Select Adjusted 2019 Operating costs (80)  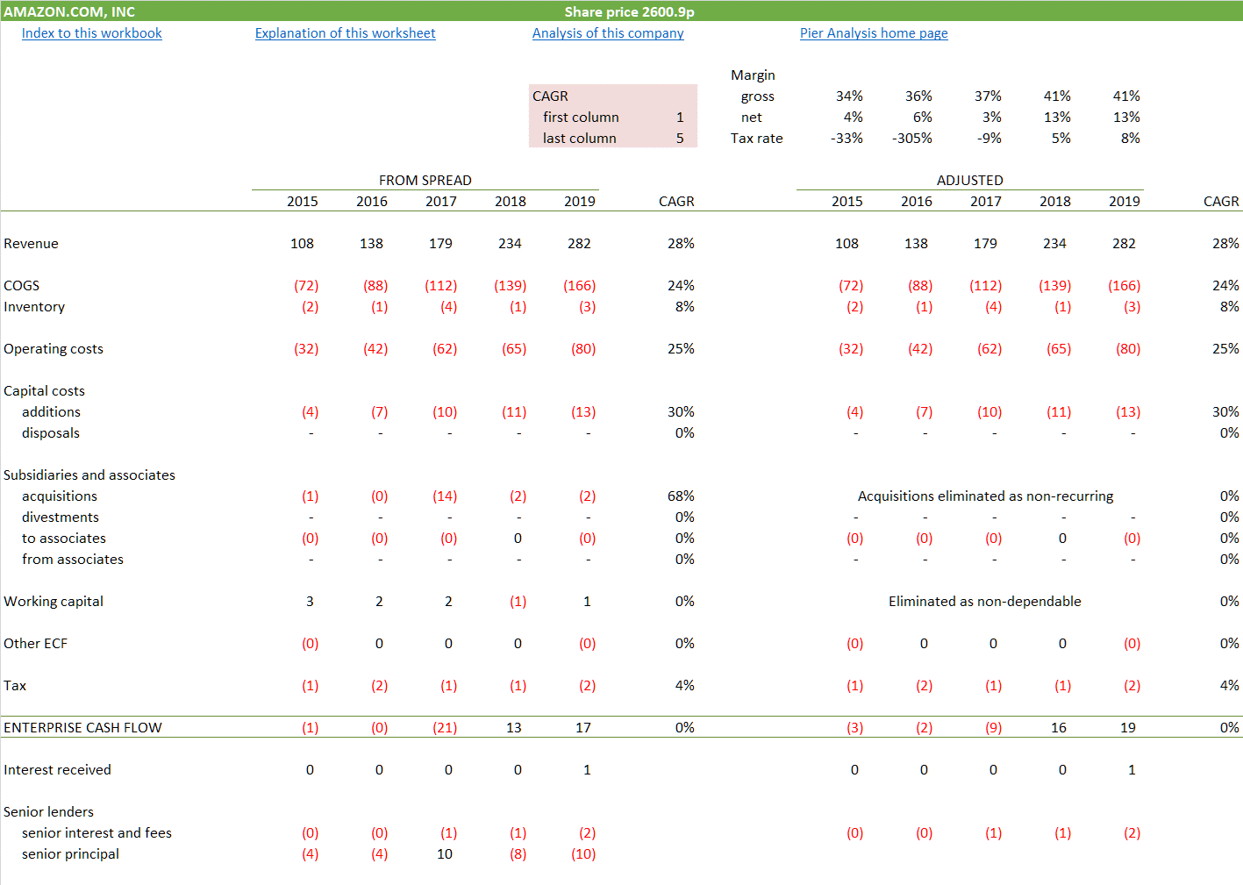coord(1128,349)
